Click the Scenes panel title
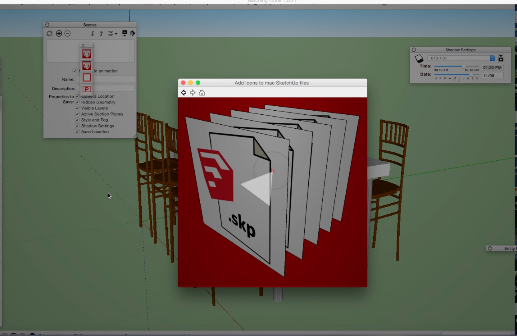Screen dimensions: 517x336 pos(90,25)
